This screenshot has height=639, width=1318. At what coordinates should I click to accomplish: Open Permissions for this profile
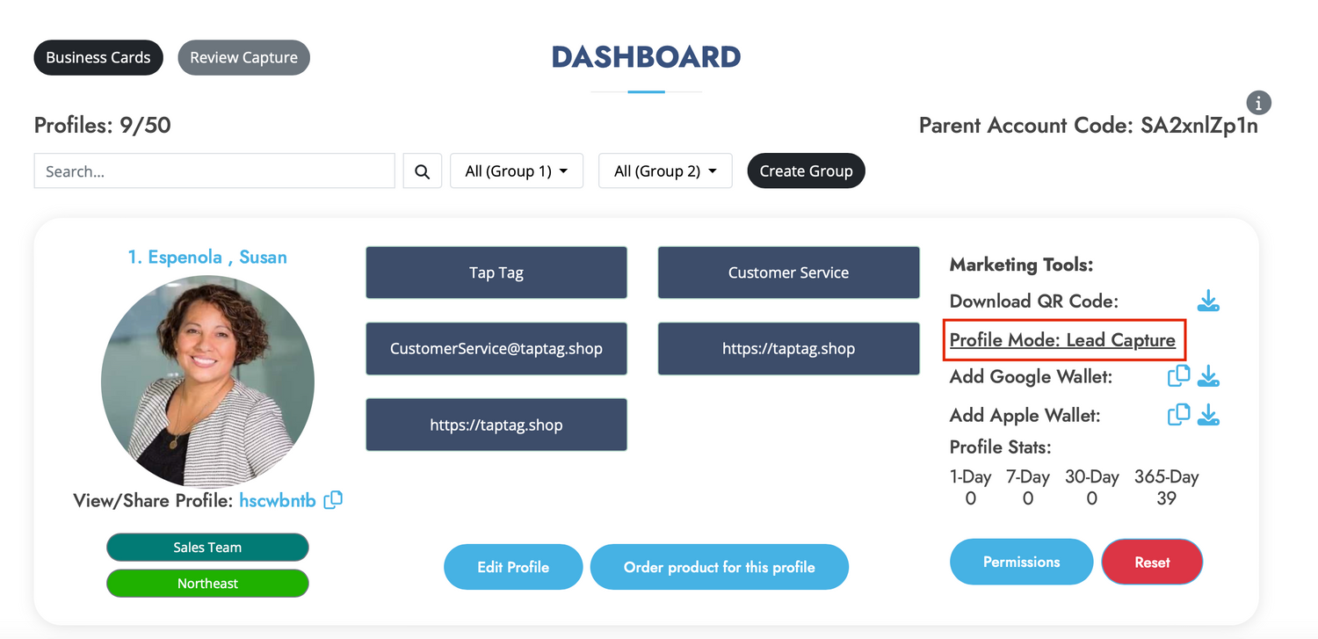pos(1021,562)
